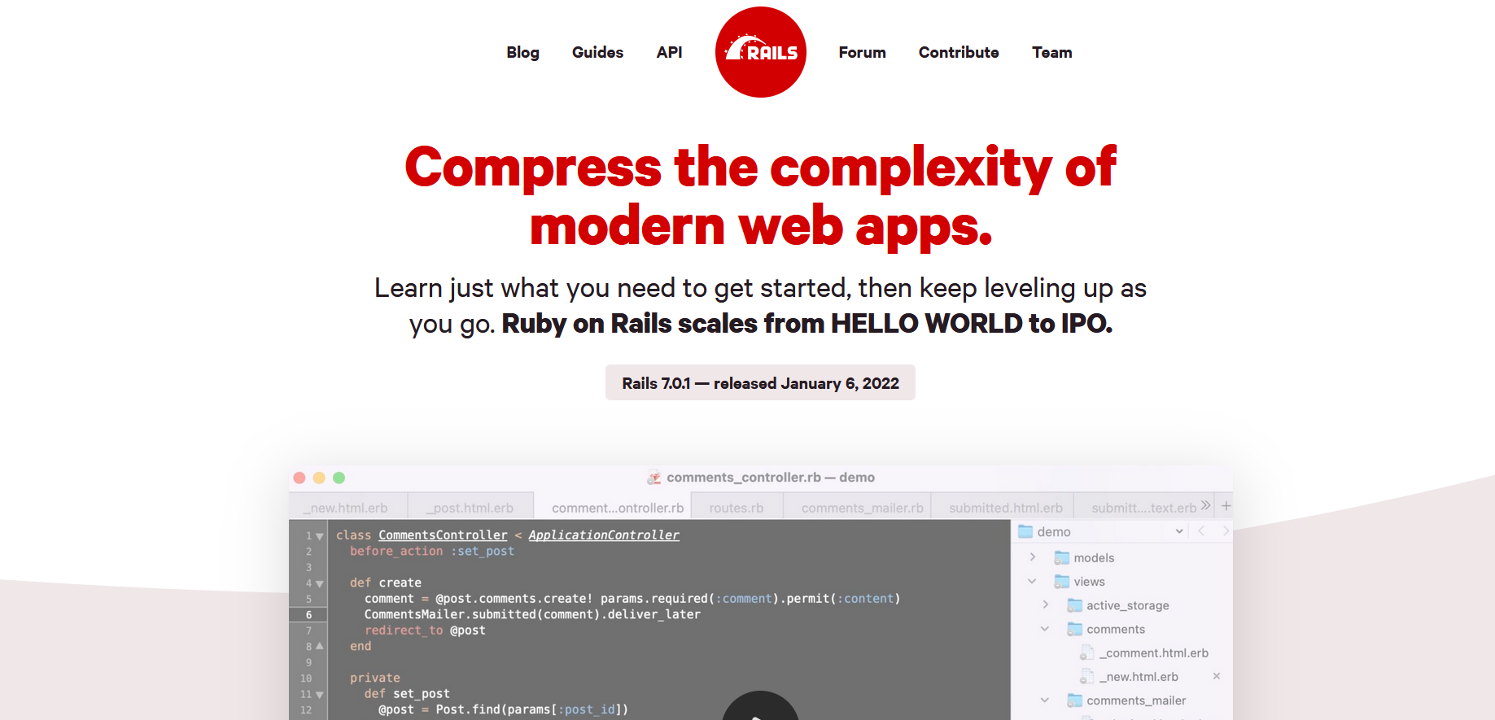1495x720 pixels.
Task: Click the 'comments_controller.rb — demo' window title
Action: click(771, 478)
